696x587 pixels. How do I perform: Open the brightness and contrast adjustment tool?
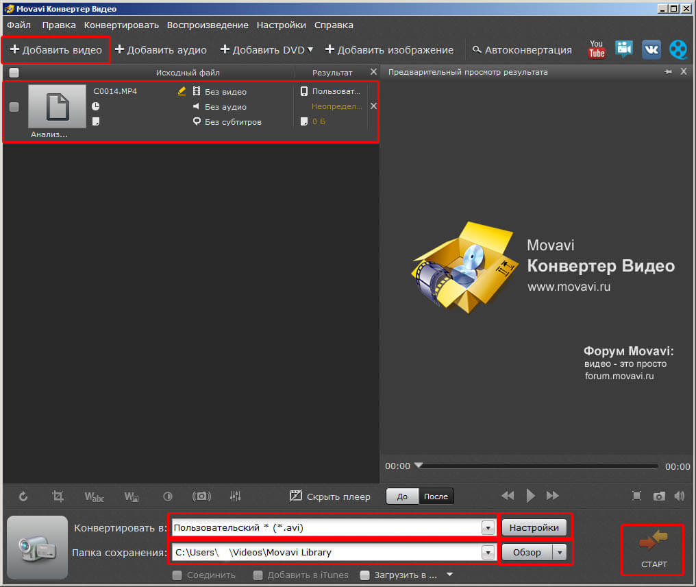pos(167,496)
